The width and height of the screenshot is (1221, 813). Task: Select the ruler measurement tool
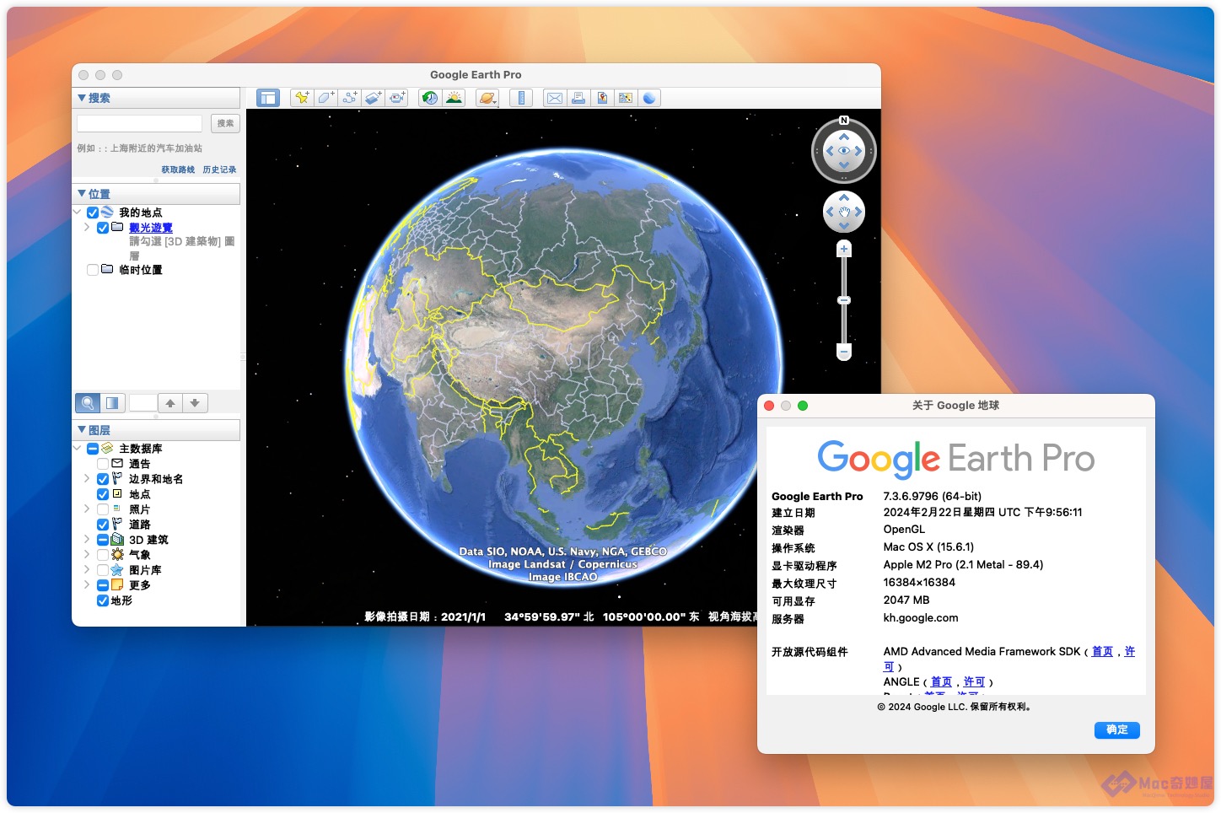521,98
